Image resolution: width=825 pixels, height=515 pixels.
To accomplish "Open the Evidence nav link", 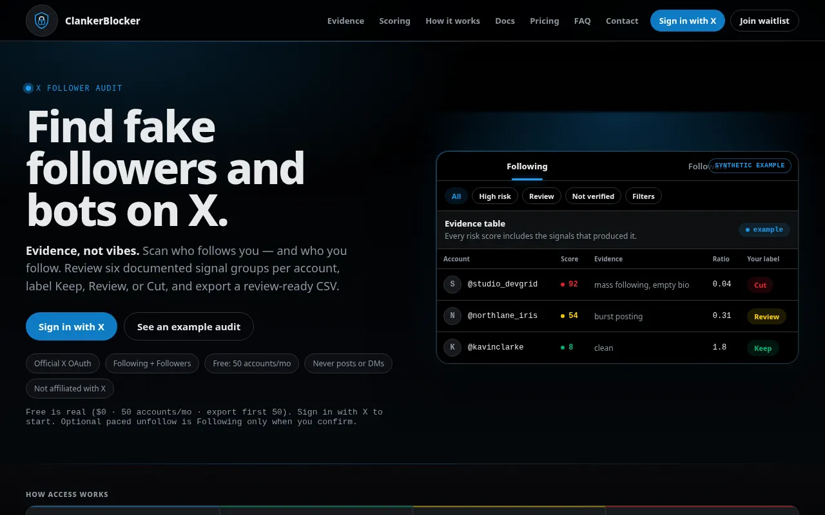I will tap(345, 21).
